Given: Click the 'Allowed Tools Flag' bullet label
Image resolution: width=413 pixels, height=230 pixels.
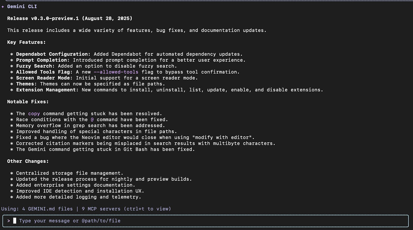Looking at the screenshot, I should tap(45, 72).
